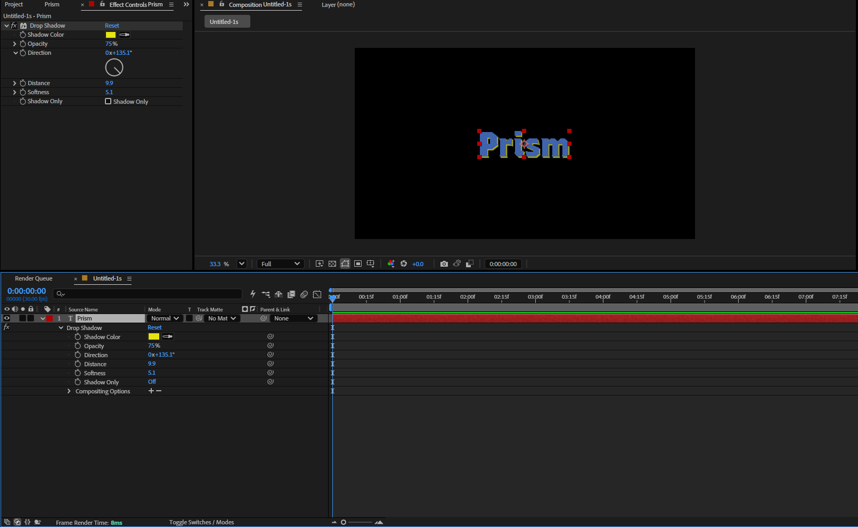Screen dimensions: 858x527
Task: Open Composition panel menu icon
Action: tap(300, 4)
